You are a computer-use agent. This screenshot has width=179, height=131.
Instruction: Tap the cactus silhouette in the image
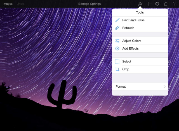point(62,95)
